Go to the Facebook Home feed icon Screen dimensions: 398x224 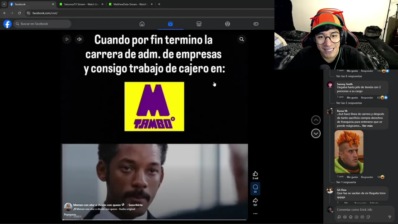click(x=142, y=24)
